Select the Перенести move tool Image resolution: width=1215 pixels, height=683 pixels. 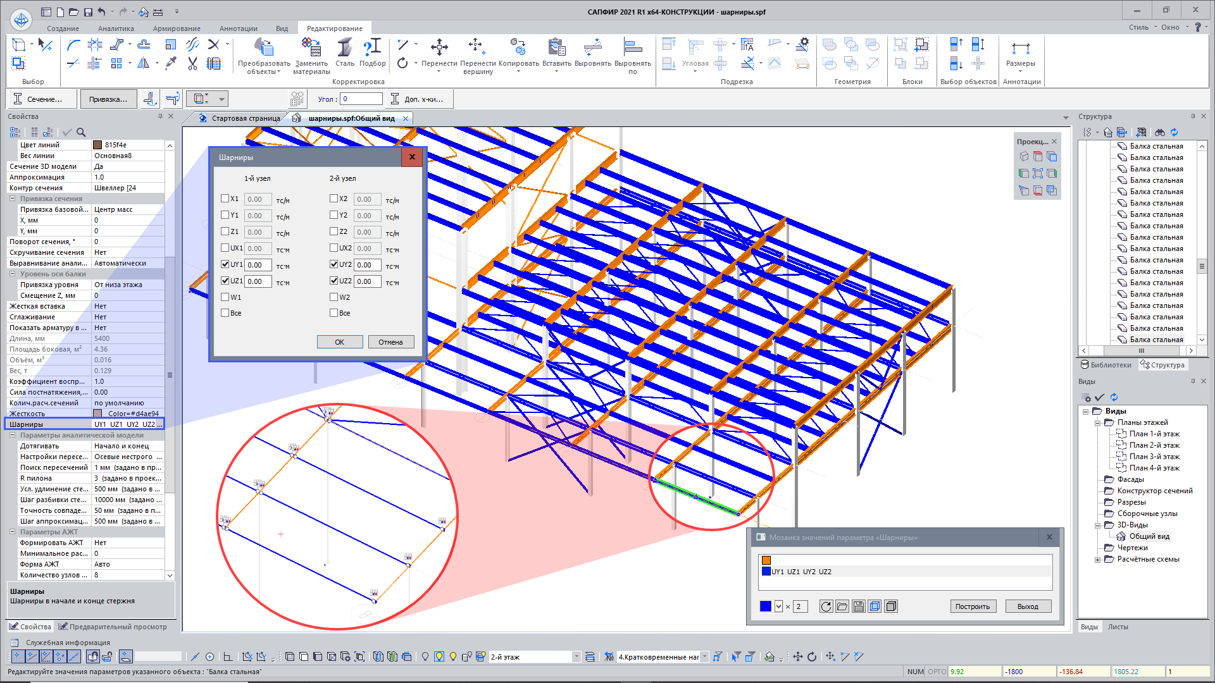coord(439,48)
